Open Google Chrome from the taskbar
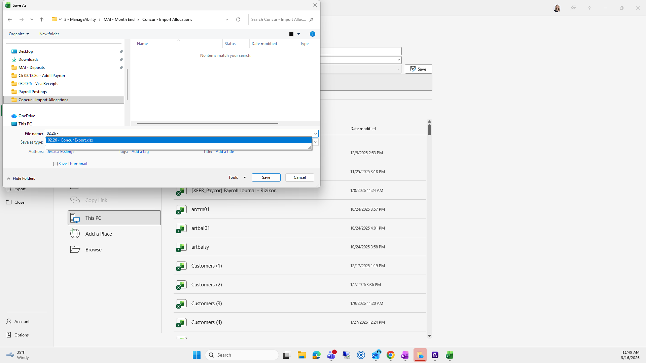Screen dimensions: 646x363 (x=390, y=355)
